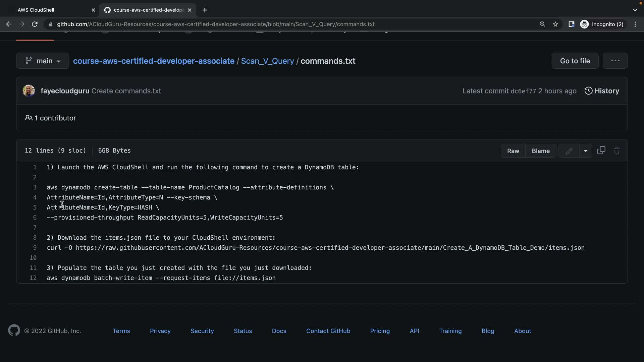Viewport: 644px width, 362px height.
Task: Open the Scan_V_Query folder link
Action: tap(267, 61)
